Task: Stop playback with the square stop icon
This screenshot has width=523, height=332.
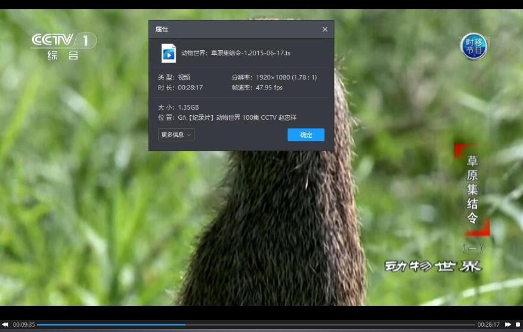Action: [x=518, y=324]
